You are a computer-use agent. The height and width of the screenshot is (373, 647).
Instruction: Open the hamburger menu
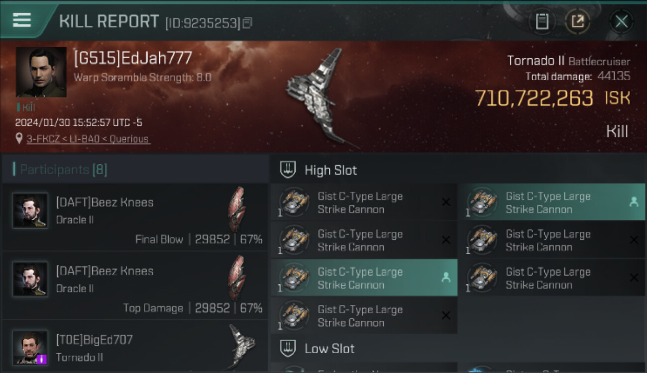(x=22, y=20)
